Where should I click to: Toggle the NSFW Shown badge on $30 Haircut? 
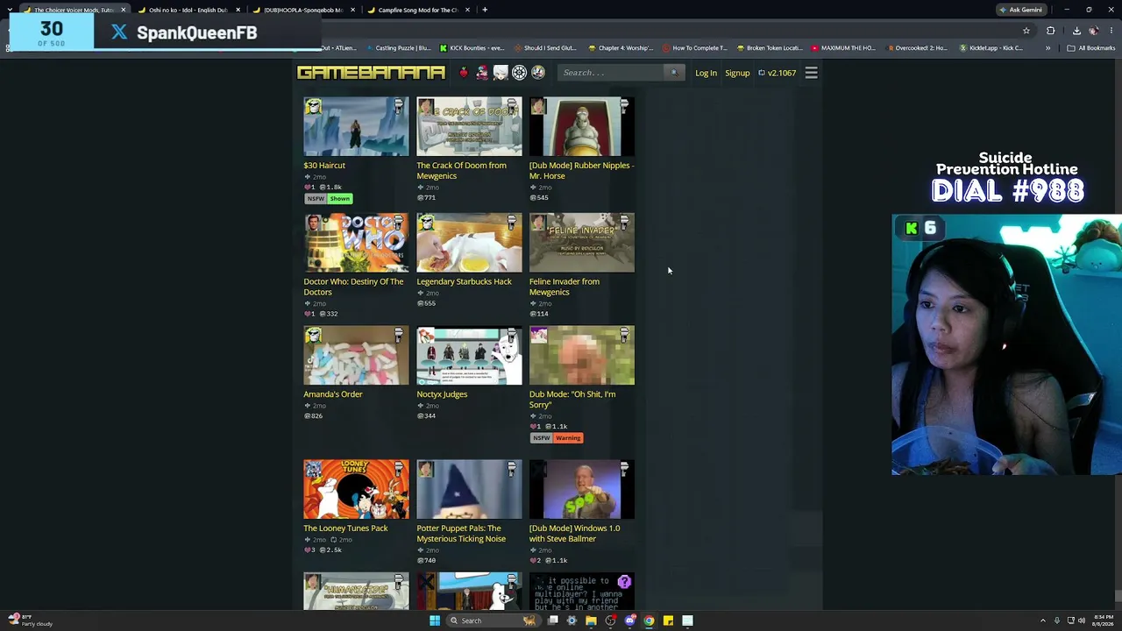[329, 199]
